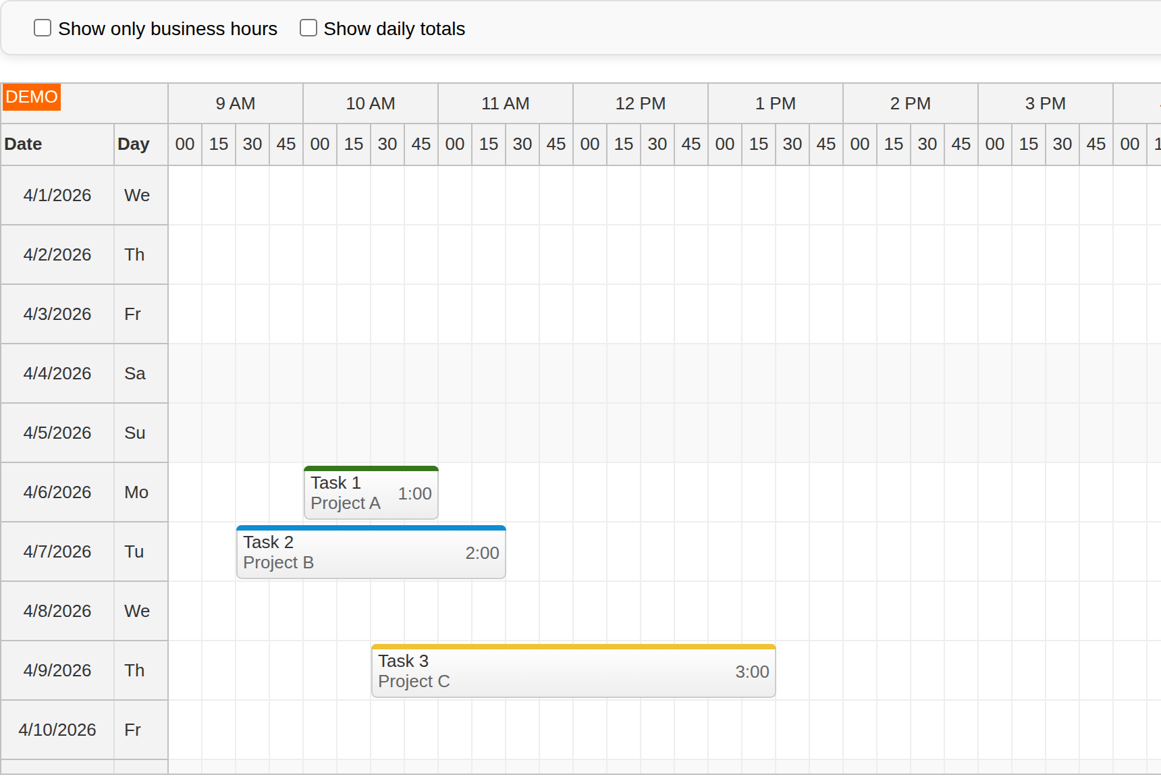The width and height of the screenshot is (1161, 783).
Task: Click an empty timeline cell on 4/8/2026
Action: coord(607,611)
